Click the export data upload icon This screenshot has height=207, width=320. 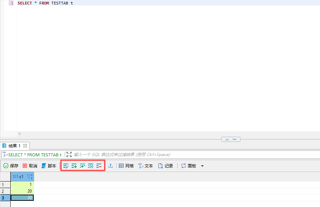pos(111,166)
